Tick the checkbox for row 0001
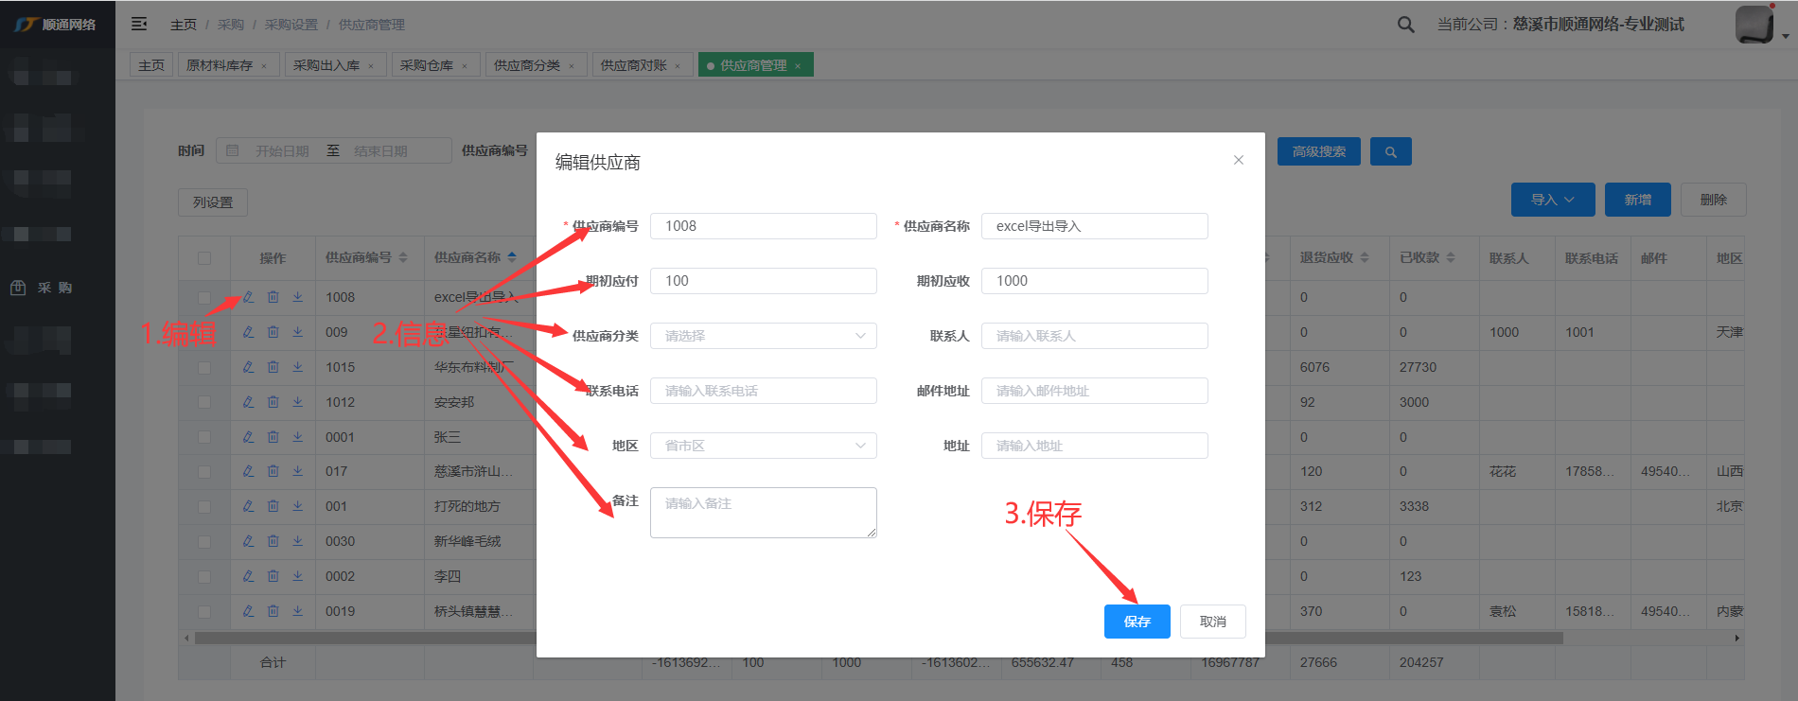This screenshot has height=701, width=1798. (204, 437)
